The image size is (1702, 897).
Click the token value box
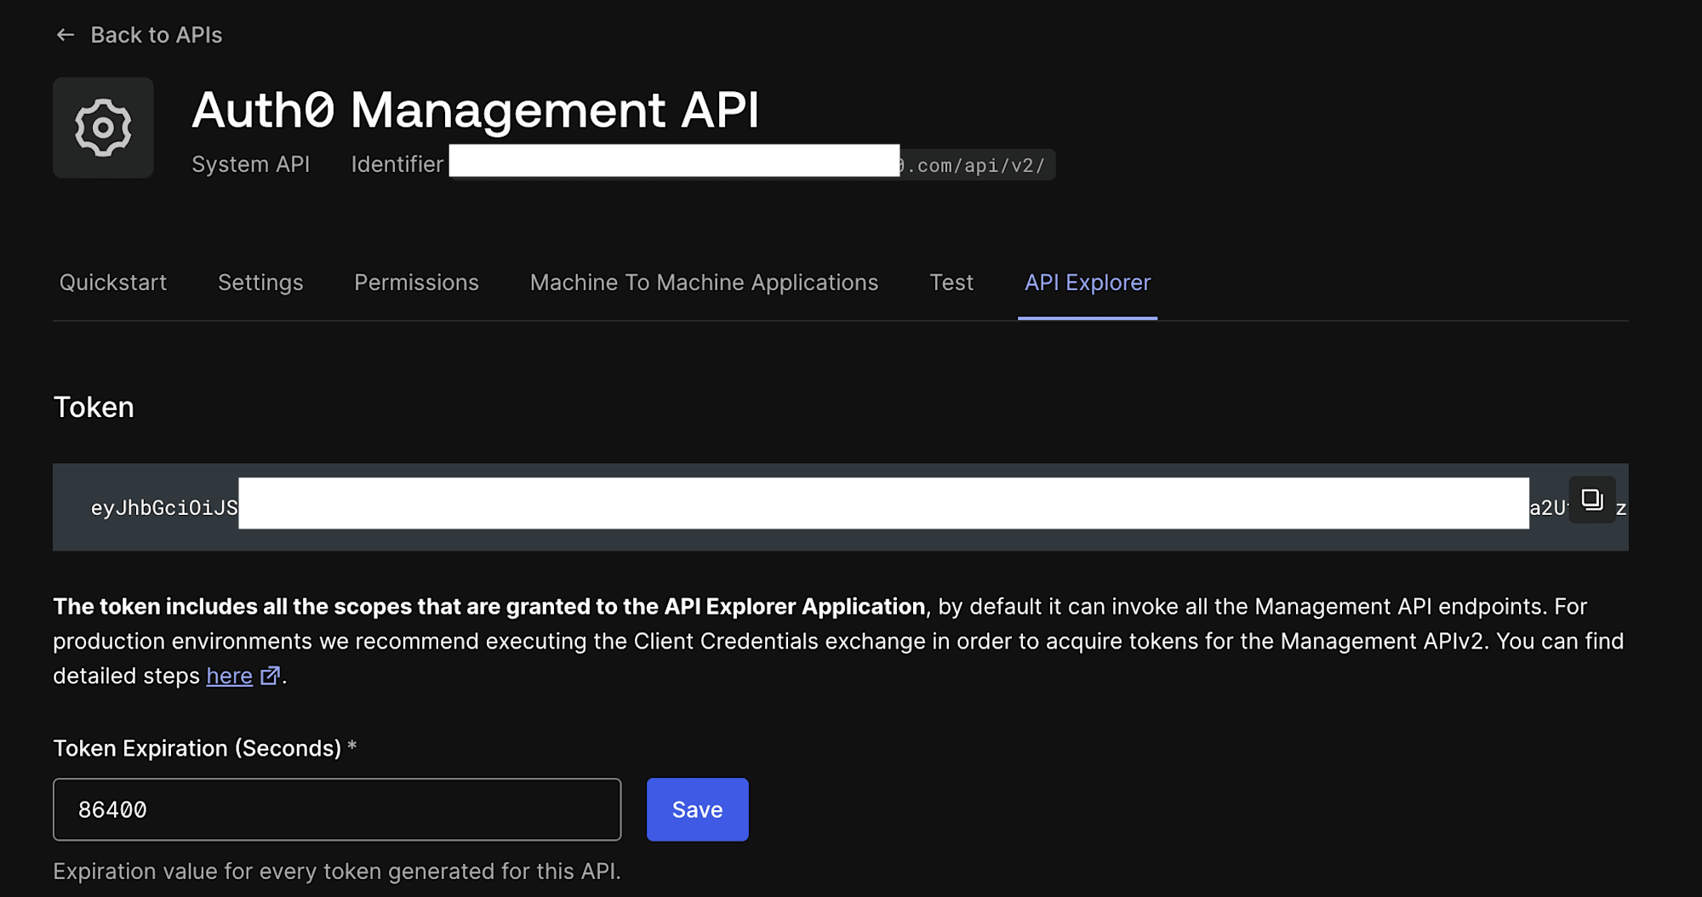pos(841,507)
